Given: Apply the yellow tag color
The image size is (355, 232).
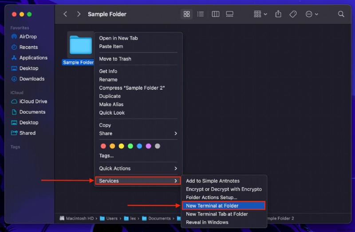Looking at the screenshot, I should click(121, 146).
